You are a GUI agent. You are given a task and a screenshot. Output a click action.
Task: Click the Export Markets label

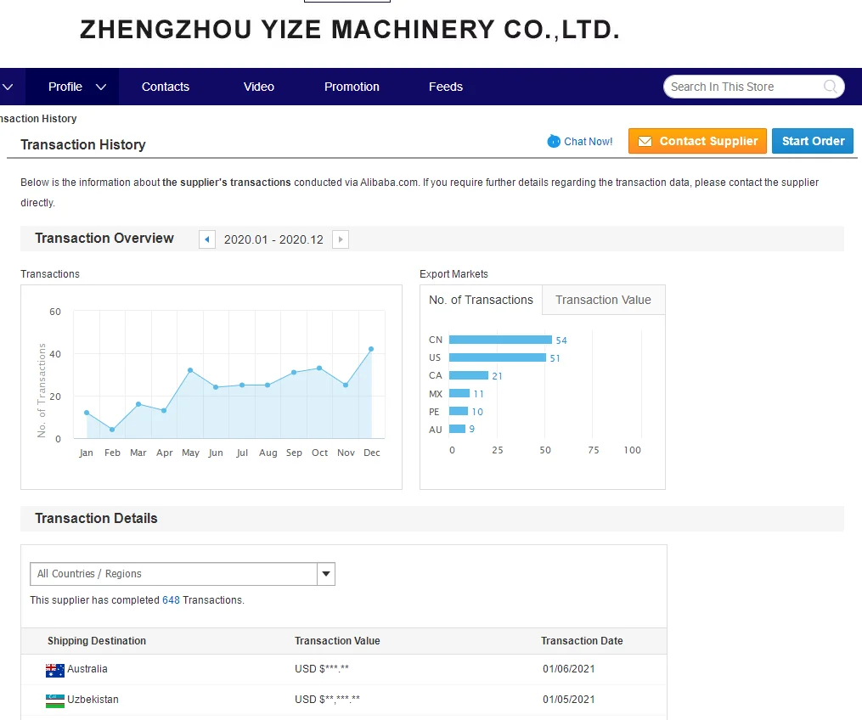tap(454, 274)
